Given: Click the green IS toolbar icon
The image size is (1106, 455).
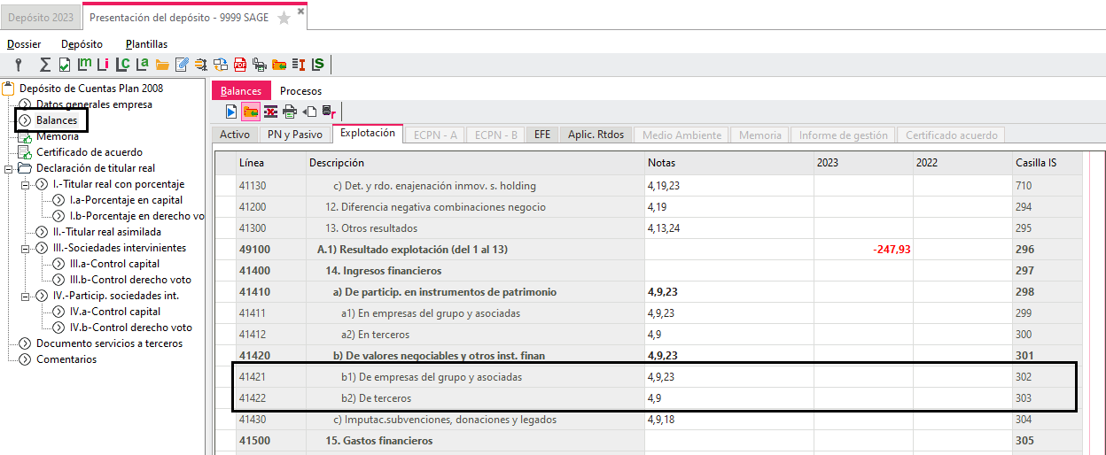Looking at the screenshot, I should [x=318, y=64].
